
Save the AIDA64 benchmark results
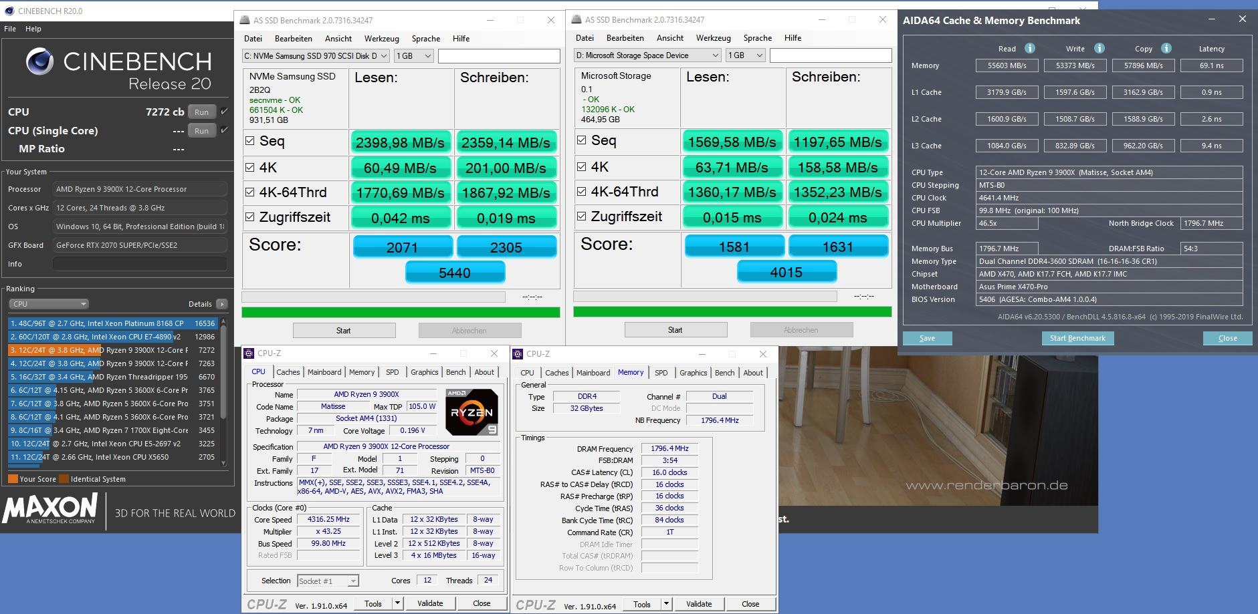927,338
